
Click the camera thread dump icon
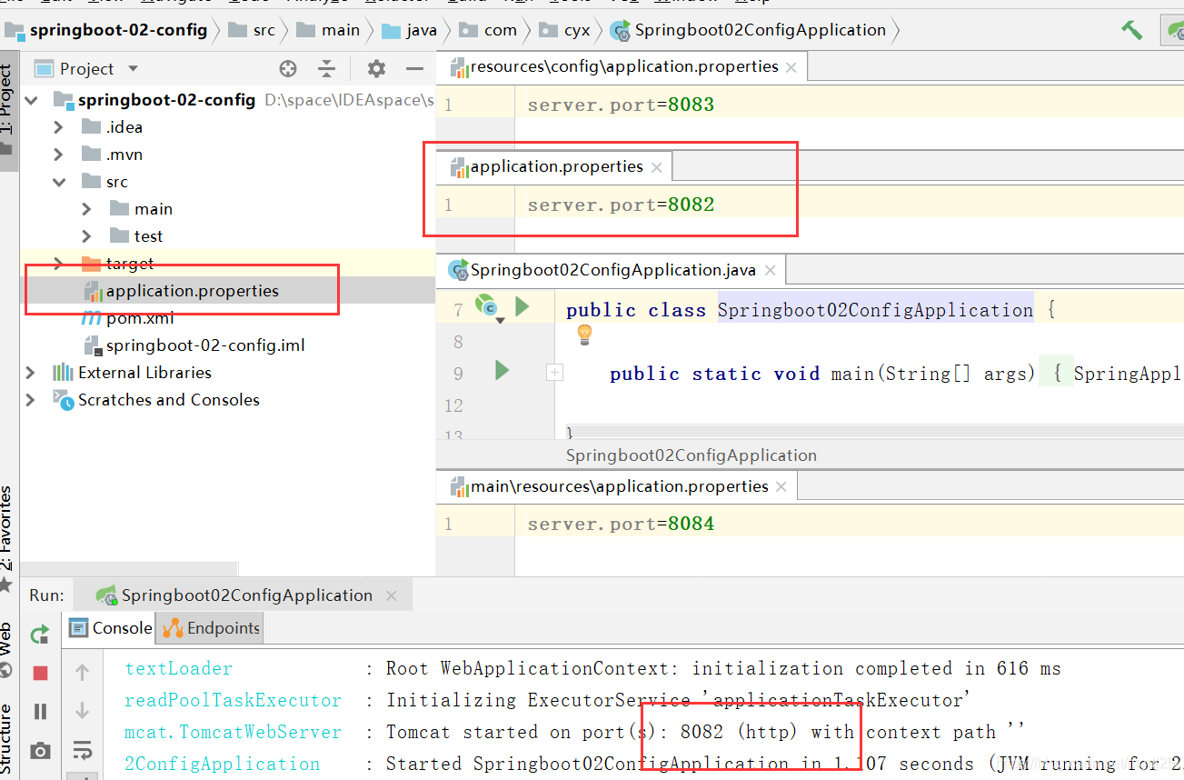tap(40, 750)
